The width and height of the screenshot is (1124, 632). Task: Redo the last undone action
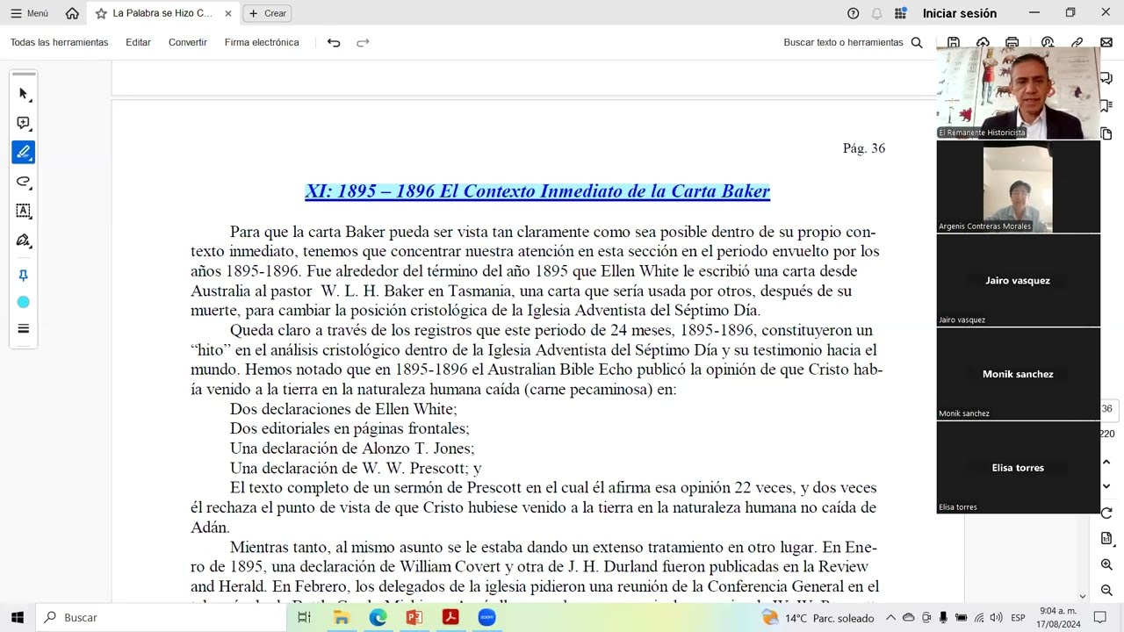(x=363, y=42)
